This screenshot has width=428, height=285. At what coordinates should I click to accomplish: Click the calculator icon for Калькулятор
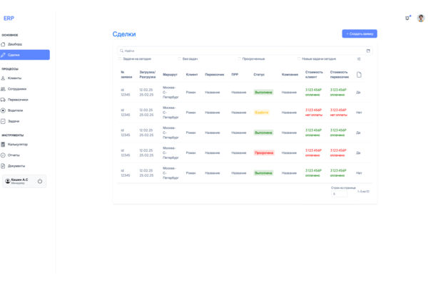tap(3, 144)
